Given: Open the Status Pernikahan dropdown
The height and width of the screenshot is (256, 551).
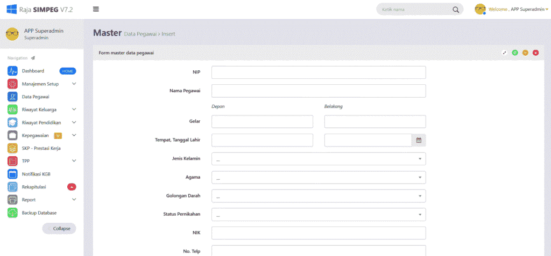Looking at the screenshot, I should pos(319,215).
